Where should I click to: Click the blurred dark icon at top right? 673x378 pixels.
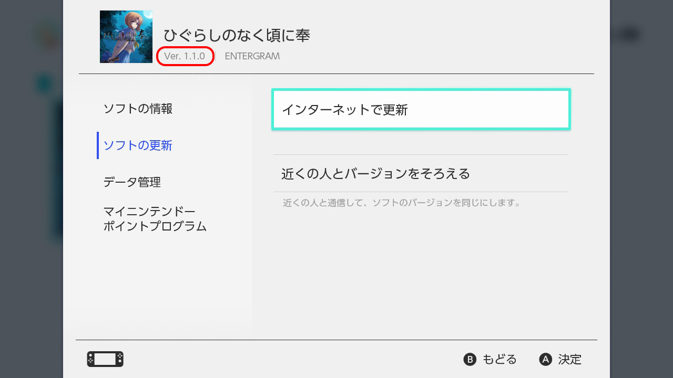(x=629, y=35)
